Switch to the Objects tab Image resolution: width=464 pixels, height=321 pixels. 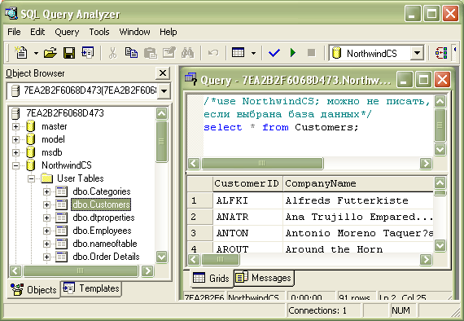33,289
